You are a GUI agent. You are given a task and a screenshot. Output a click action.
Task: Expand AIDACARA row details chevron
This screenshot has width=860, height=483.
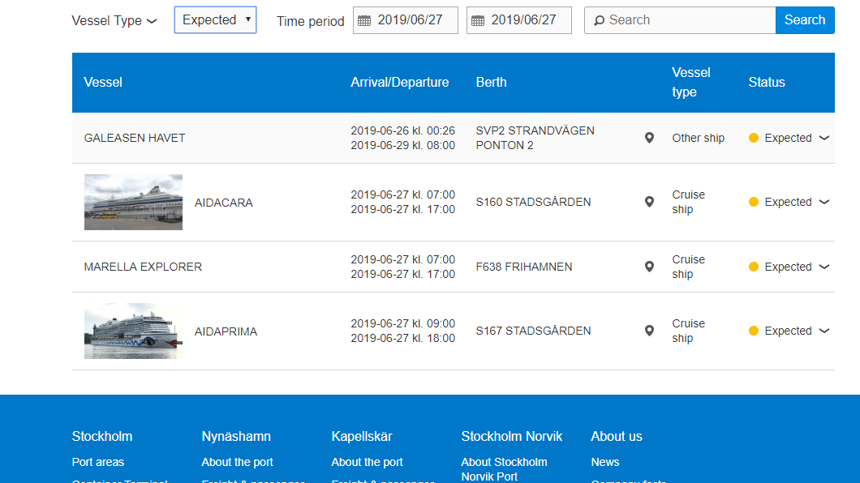824,202
